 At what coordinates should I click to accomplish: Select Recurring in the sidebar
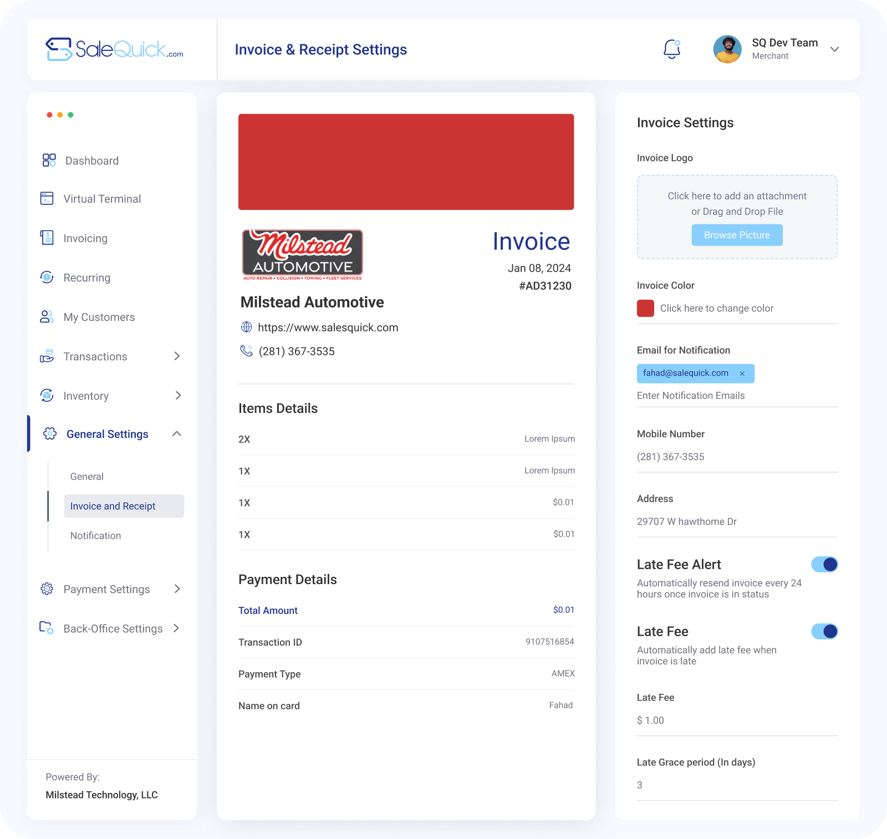click(x=87, y=278)
